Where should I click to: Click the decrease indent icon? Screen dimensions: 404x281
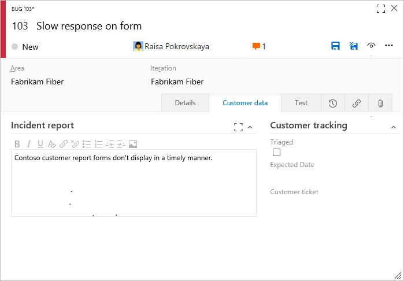110,144
